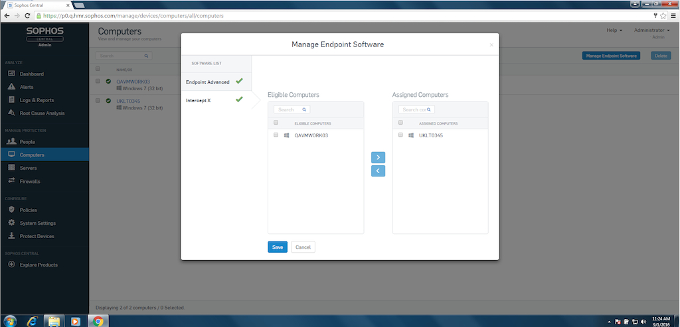The width and height of the screenshot is (680, 327).
Task: Click the search magnifier in Eligible Computers
Action: tap(304, 109)
